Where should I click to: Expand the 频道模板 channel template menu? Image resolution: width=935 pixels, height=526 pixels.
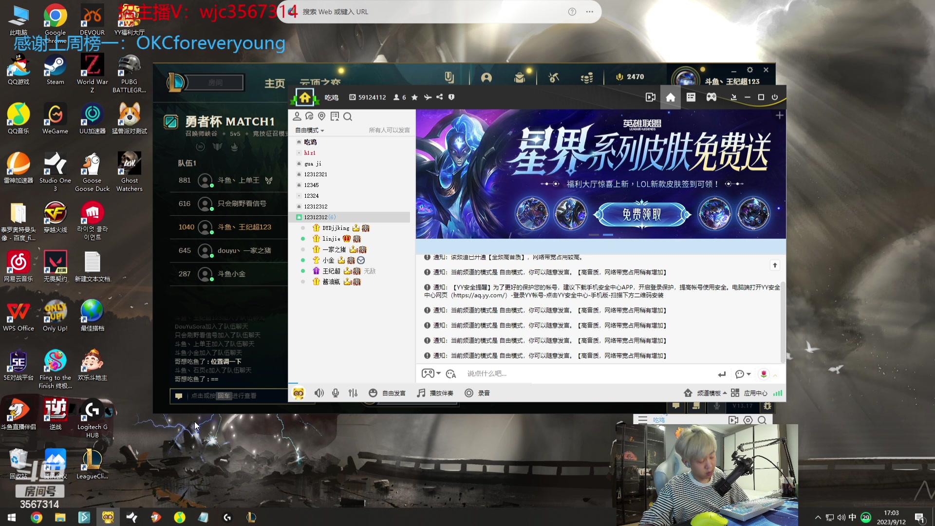click(x=705, y=393)
